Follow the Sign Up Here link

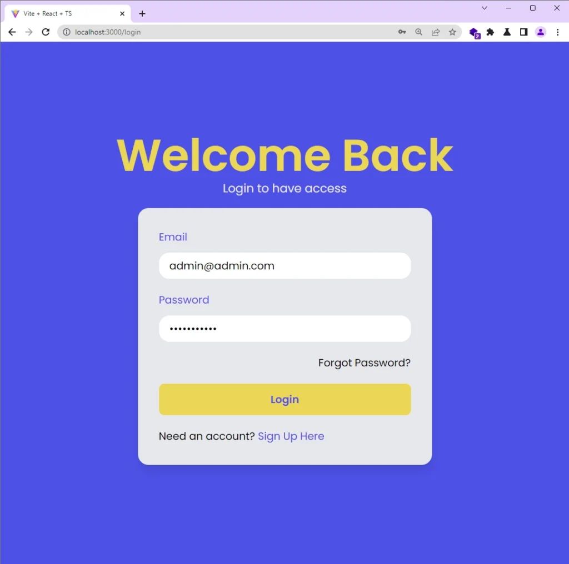291,436
